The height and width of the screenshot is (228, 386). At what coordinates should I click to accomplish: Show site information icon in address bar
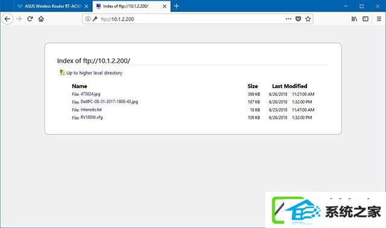pyautogui.click(x=87, y=19)
